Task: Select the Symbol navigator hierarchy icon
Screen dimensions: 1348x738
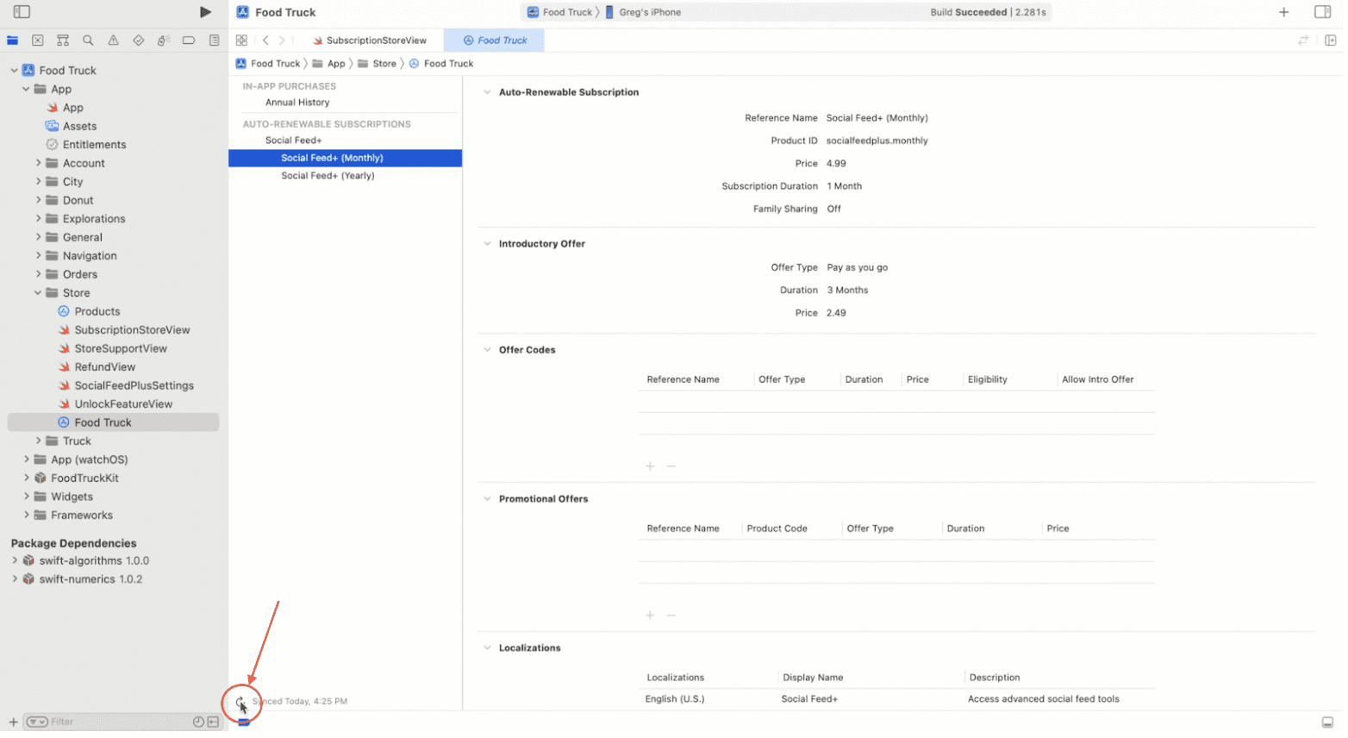Action: point(62,40)
